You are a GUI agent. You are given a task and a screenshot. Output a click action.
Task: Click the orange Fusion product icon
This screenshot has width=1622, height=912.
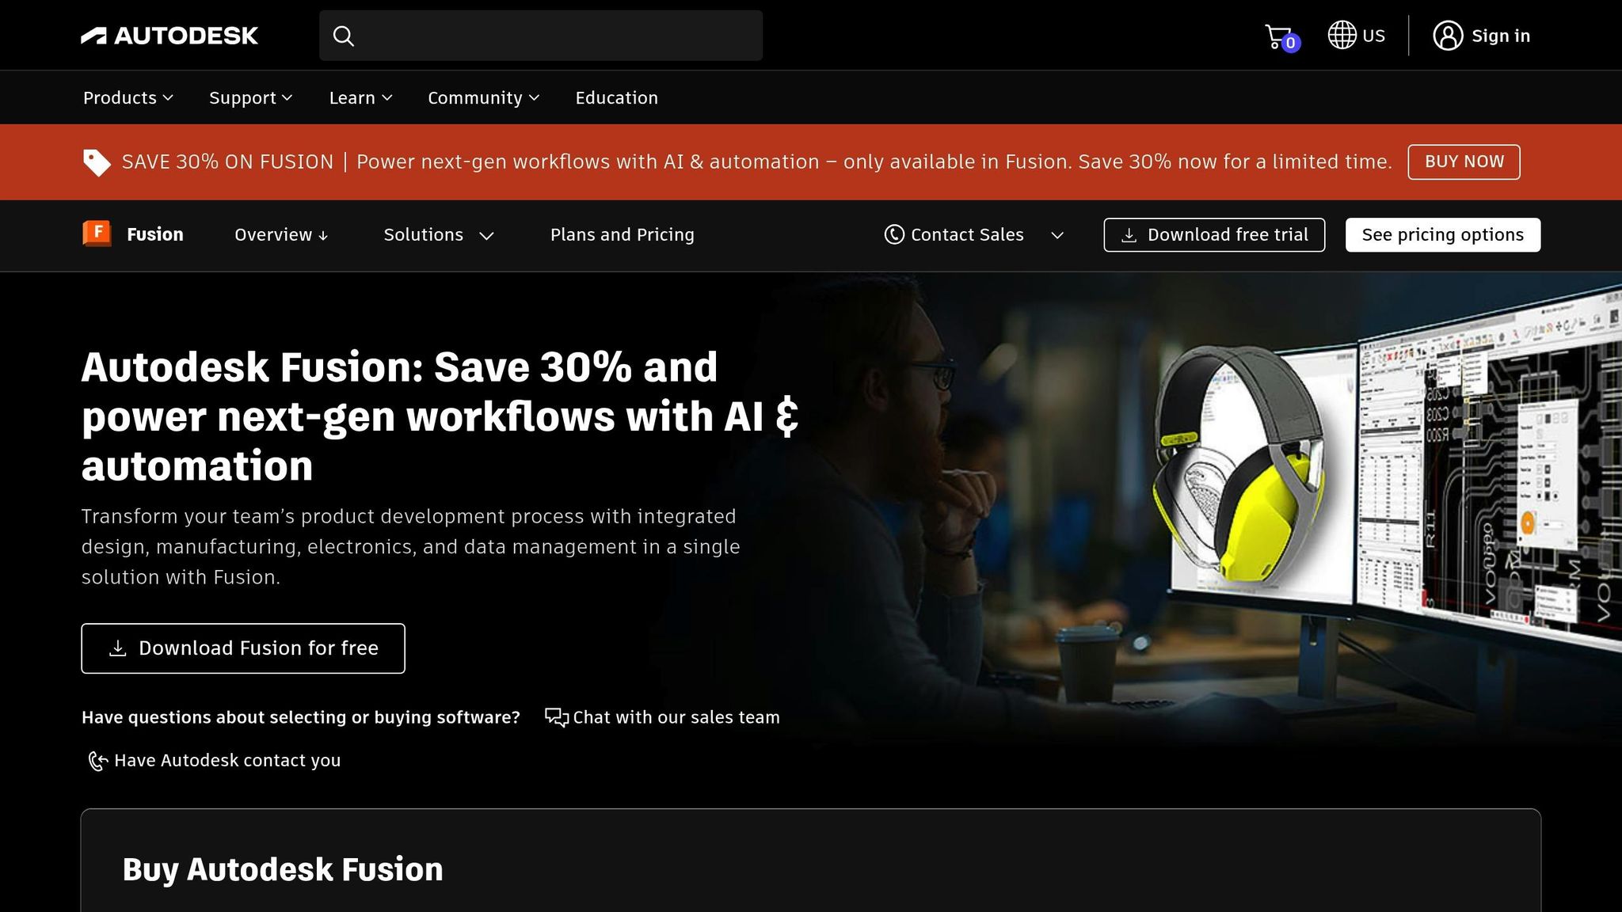point(97,234)
